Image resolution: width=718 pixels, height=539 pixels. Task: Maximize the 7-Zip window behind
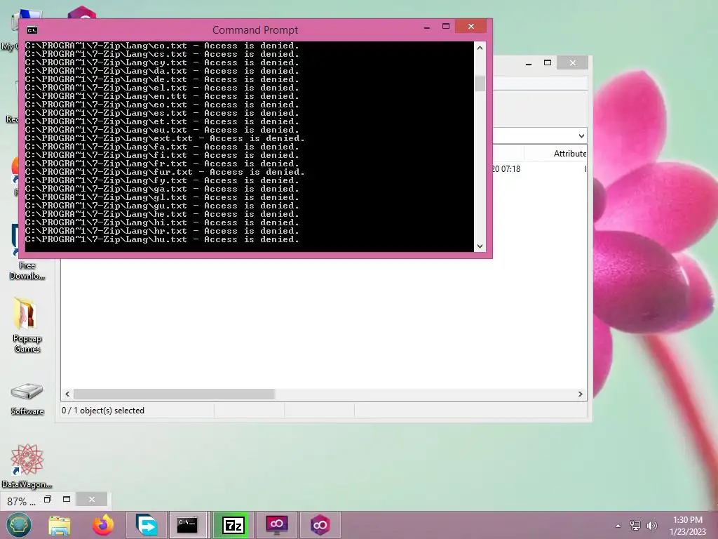pos(547,62)
